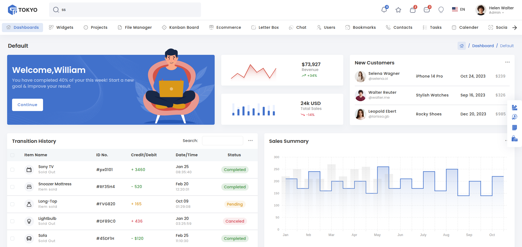Viewport: 522px width, 247px height.
Task: Open the Calender menu item
Action: tap(465, 27)
